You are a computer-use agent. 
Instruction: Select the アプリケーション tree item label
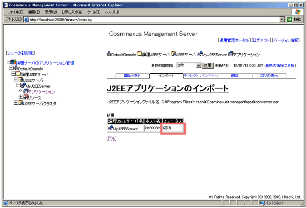(x=42, y=92)
